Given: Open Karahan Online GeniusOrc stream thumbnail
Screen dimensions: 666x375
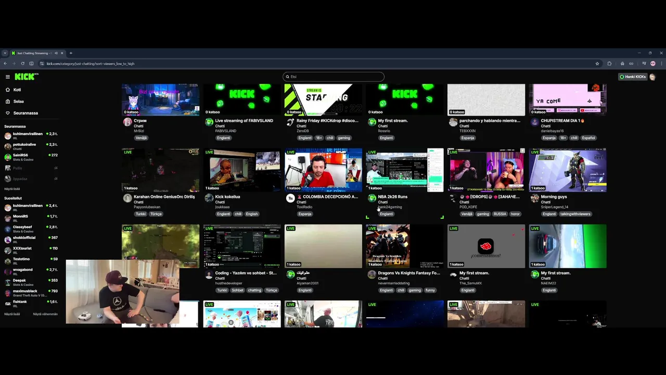Looking at the screenshot, I should (x=160, y=170).
